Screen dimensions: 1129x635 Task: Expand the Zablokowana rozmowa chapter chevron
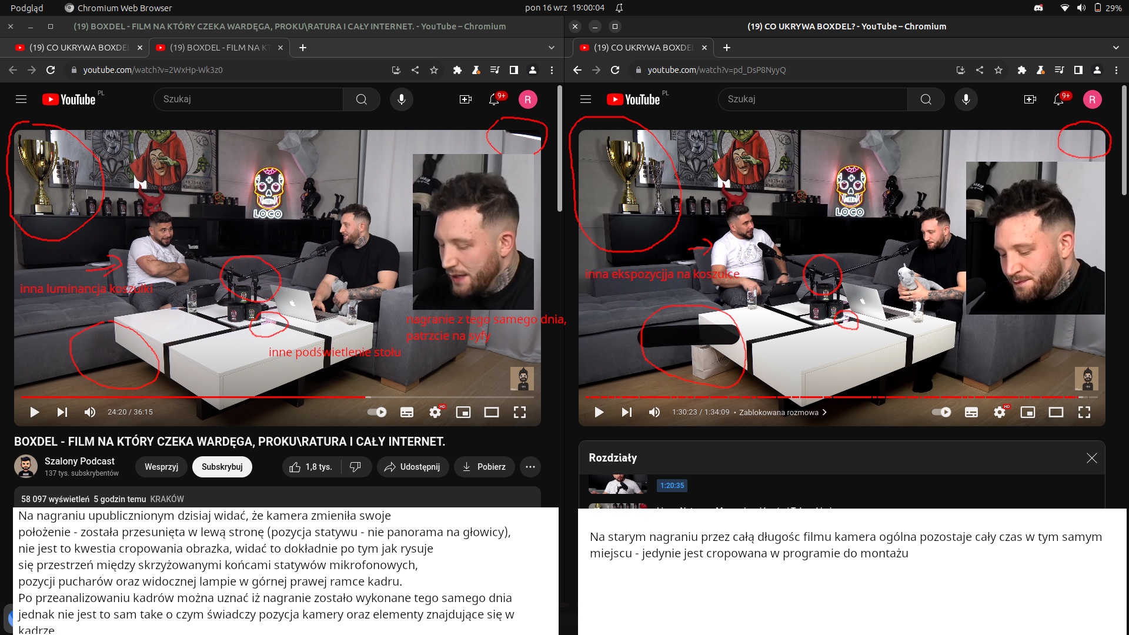pyautogui.click(x=824, y=412)
